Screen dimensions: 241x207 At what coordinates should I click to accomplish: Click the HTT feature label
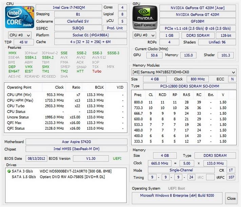(80, 71)
